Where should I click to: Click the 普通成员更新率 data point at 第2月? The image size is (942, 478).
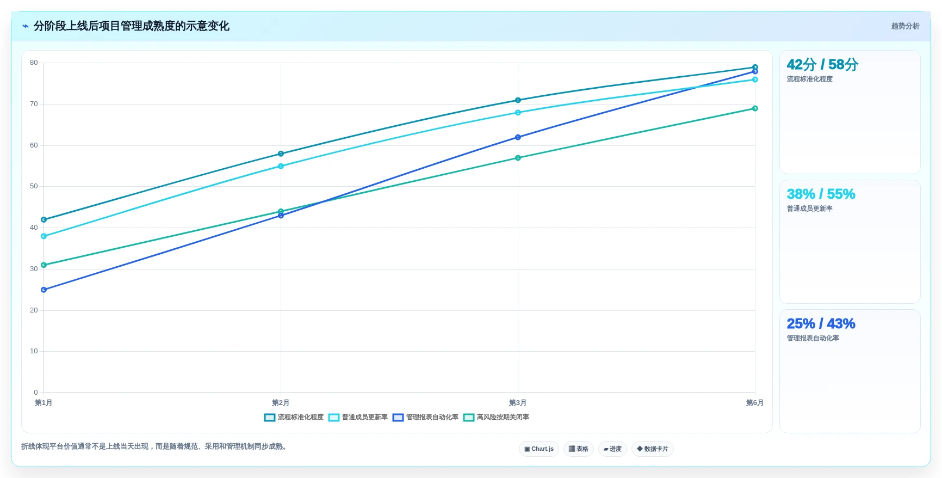(281, 166)
